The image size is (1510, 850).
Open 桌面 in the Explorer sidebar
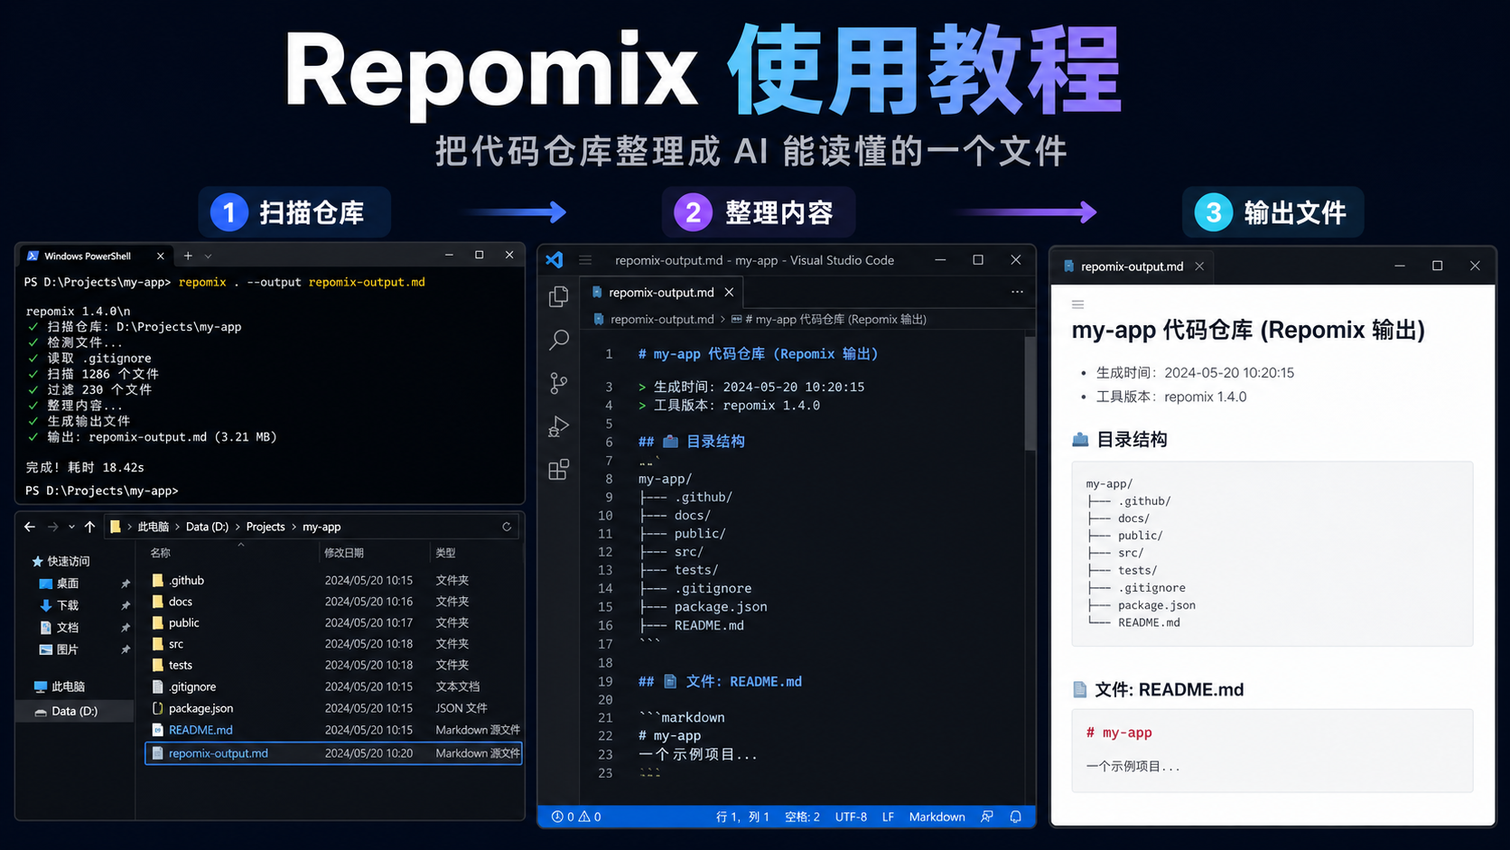59,584
